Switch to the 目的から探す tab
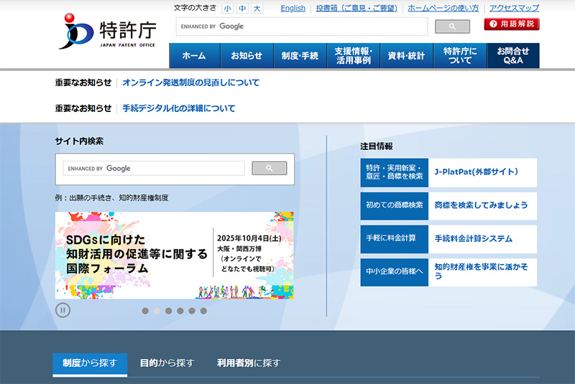The width and height of the screenshot is (575, 384). pos(167,363)
